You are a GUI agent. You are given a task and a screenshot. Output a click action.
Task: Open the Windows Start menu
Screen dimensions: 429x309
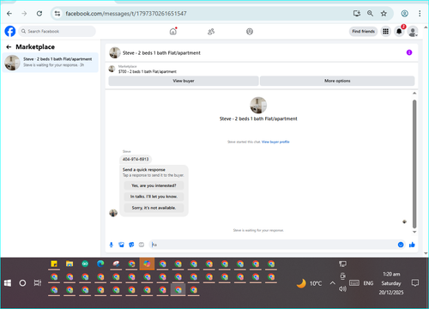click(x=8, y=283)
